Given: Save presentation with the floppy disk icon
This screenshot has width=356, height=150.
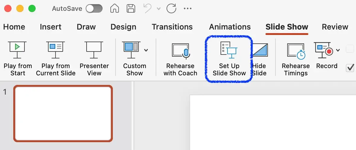Looking at the screenshot, I should [x=131, y=9].
